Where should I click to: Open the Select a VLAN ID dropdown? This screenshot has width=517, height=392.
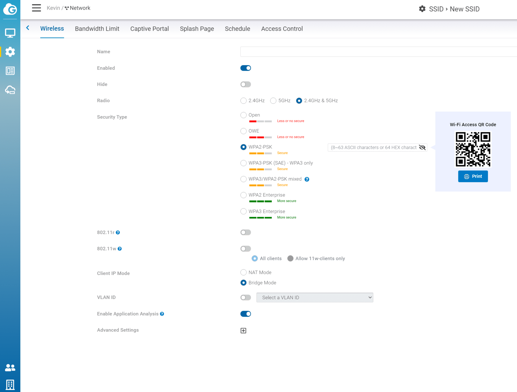point(315,298)
